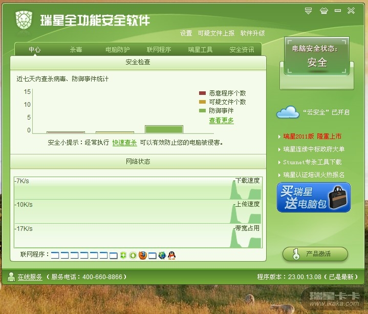Click the 安全检查 section header

pyautogui.click(x=138, y=62)
